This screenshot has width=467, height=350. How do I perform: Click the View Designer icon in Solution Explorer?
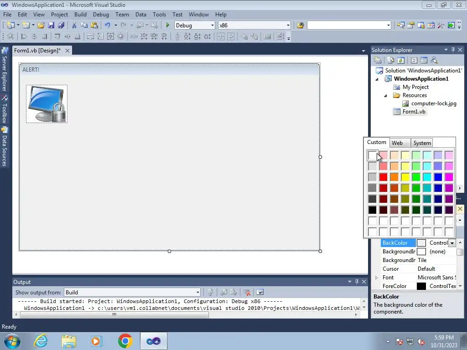tap(424, 61)
